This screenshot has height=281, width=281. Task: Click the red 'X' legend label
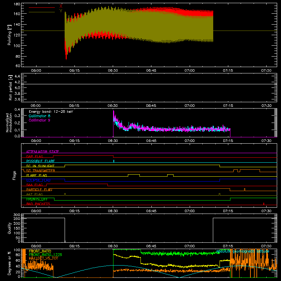[x=61, y=6]
